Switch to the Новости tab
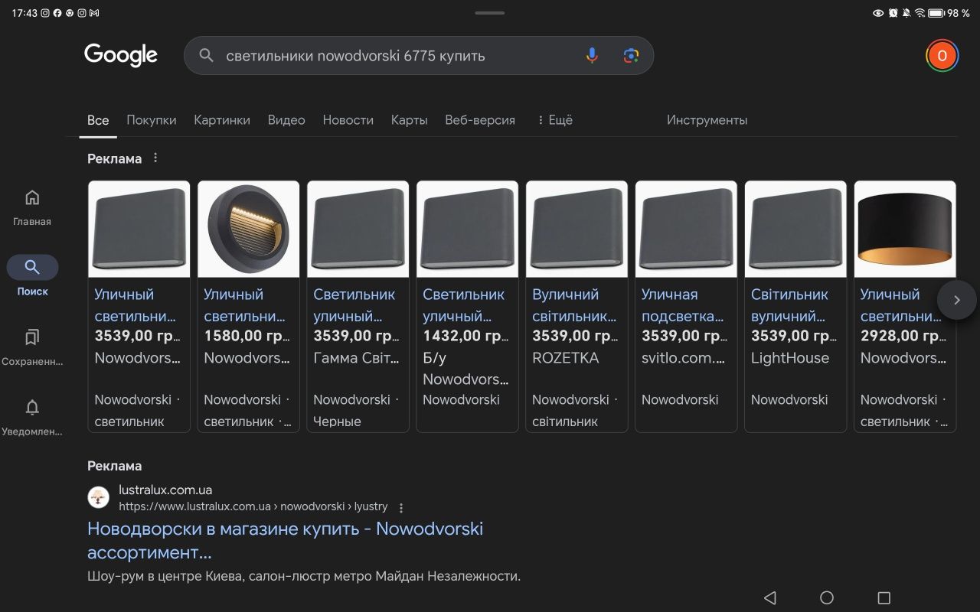This screenshot has height=612, width=980. [x=348, y=120]
